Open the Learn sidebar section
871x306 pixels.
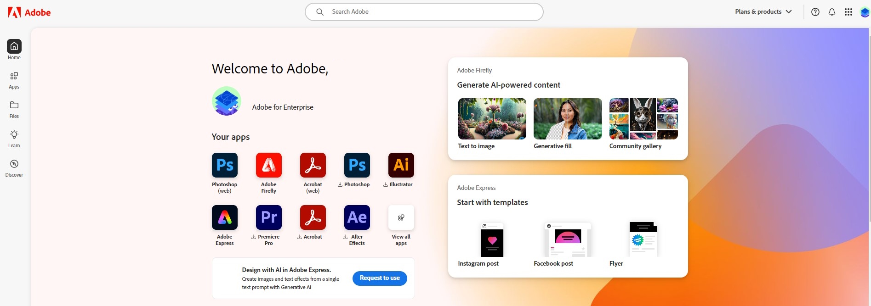tap(14, 139)
